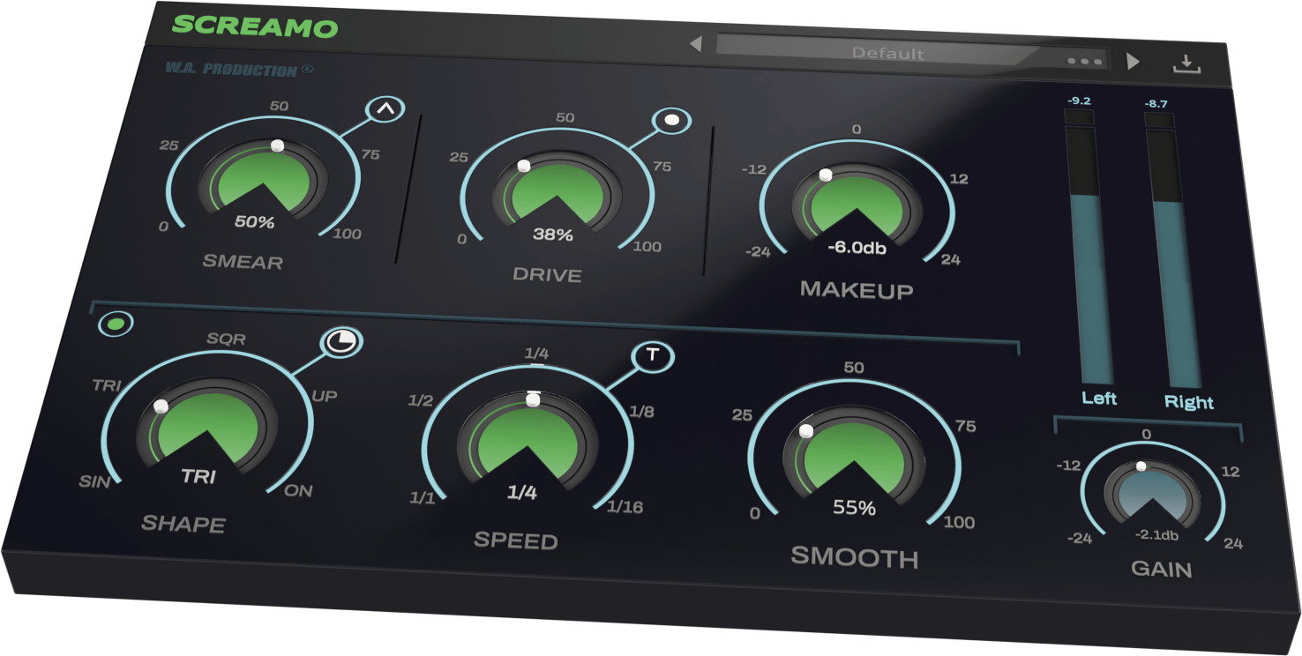Viewport: 1302px width, 656px height.
Task: Toggle the green LFO power button
Action: click(x=115, y=324)
